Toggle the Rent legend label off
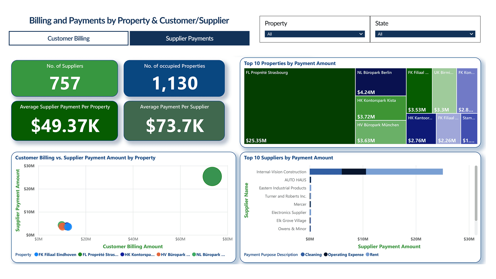The height and width of the screenshot is (279, 496). coord(374,254)
